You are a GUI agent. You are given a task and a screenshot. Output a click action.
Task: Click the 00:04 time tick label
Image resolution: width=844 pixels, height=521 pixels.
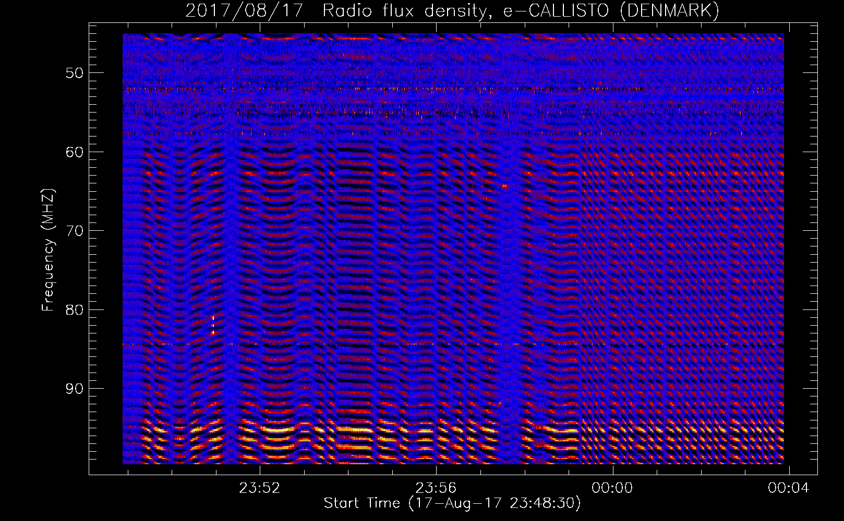click(x=789, y=488)
